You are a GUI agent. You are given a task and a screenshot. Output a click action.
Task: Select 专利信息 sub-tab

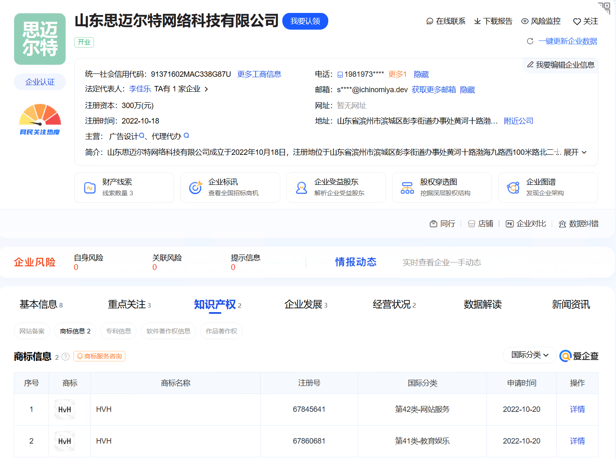(x=119, y=331)
